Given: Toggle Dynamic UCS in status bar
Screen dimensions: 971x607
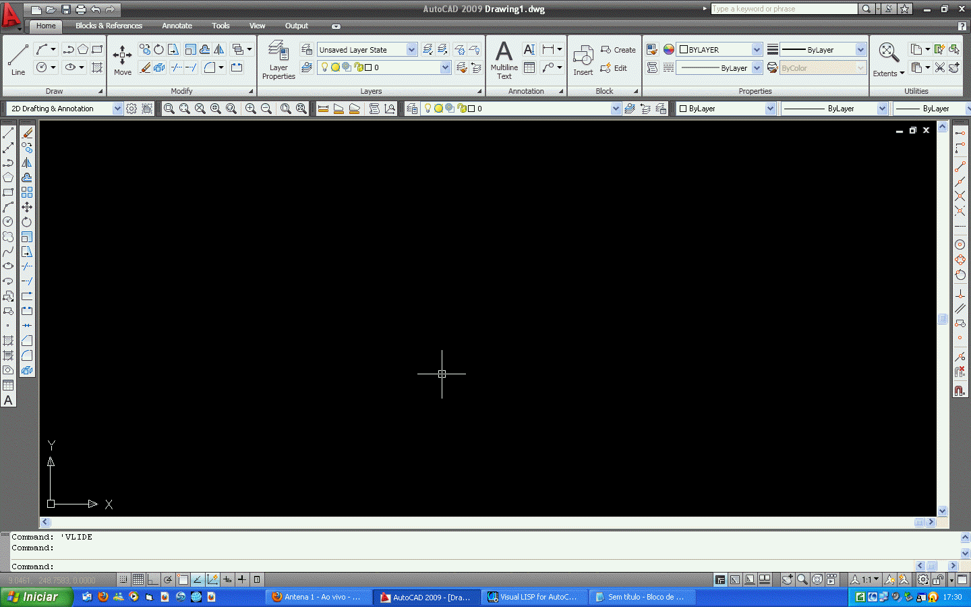Looking at the screenshot, I should (x=212, y=579).
